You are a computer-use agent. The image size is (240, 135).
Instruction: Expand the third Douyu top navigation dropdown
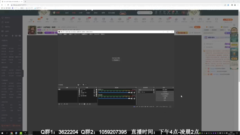[81, 13]
